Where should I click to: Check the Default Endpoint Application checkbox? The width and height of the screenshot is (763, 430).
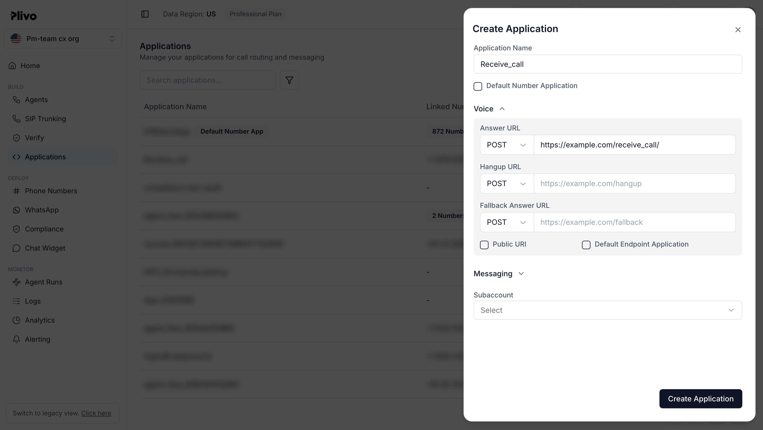pyautogui.click(x=586, y=245)
